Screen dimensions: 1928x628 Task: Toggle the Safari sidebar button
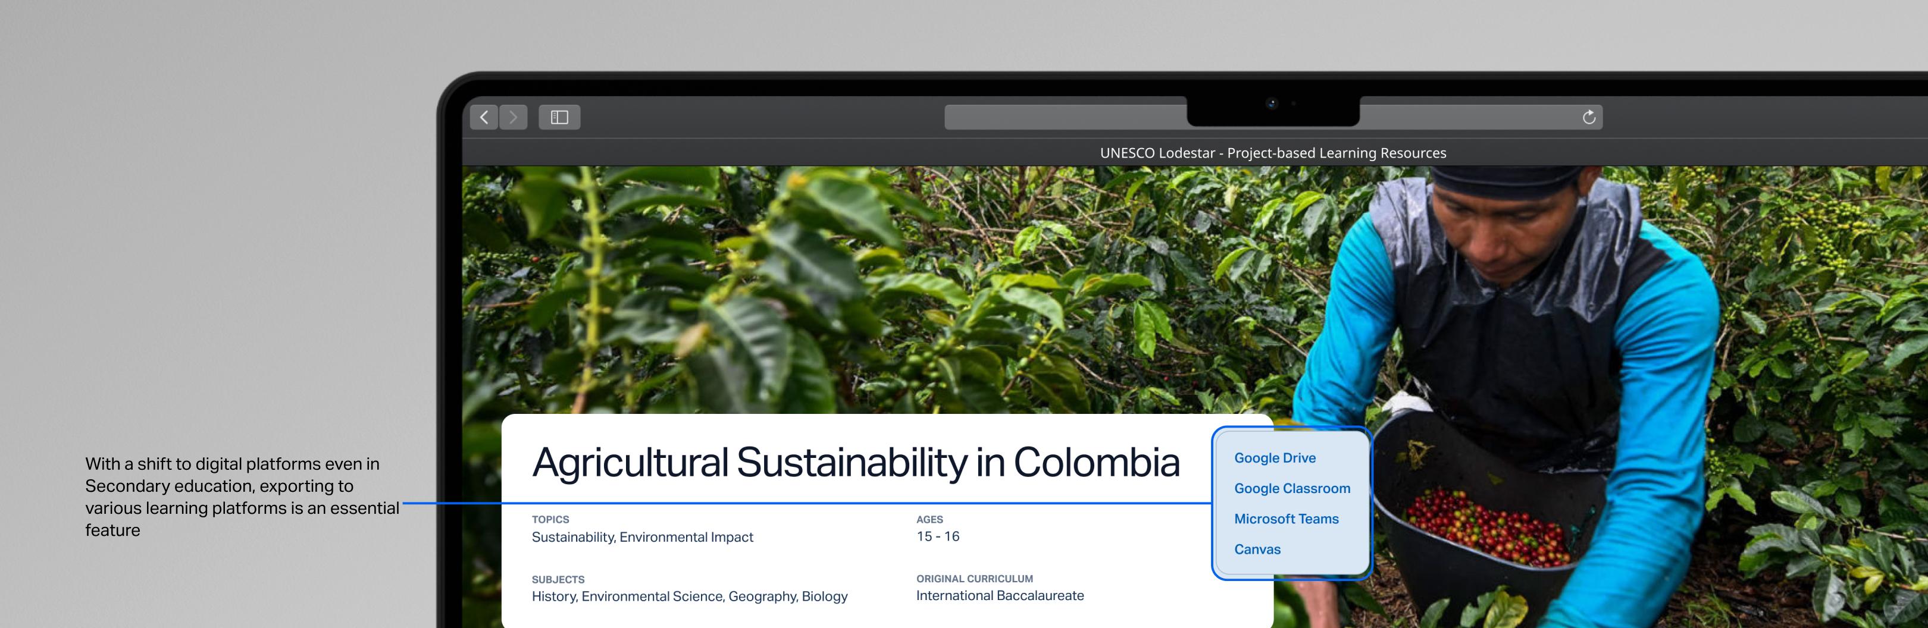[x=559, y=117]
